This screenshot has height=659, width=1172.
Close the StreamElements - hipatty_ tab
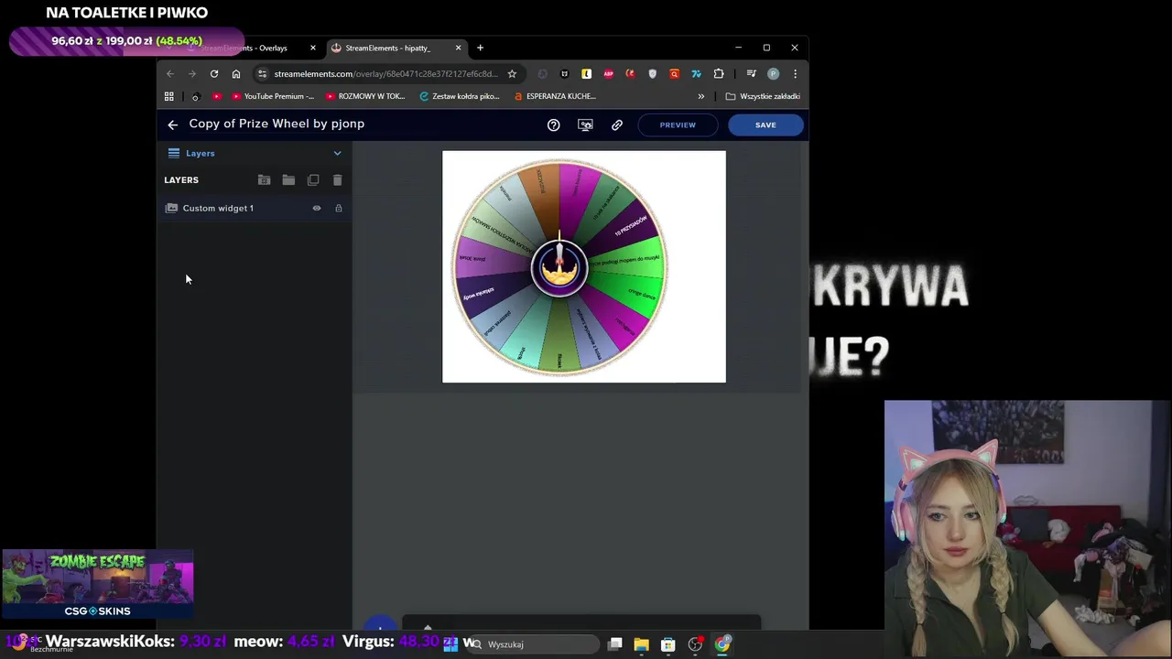[x=459, y=48]
